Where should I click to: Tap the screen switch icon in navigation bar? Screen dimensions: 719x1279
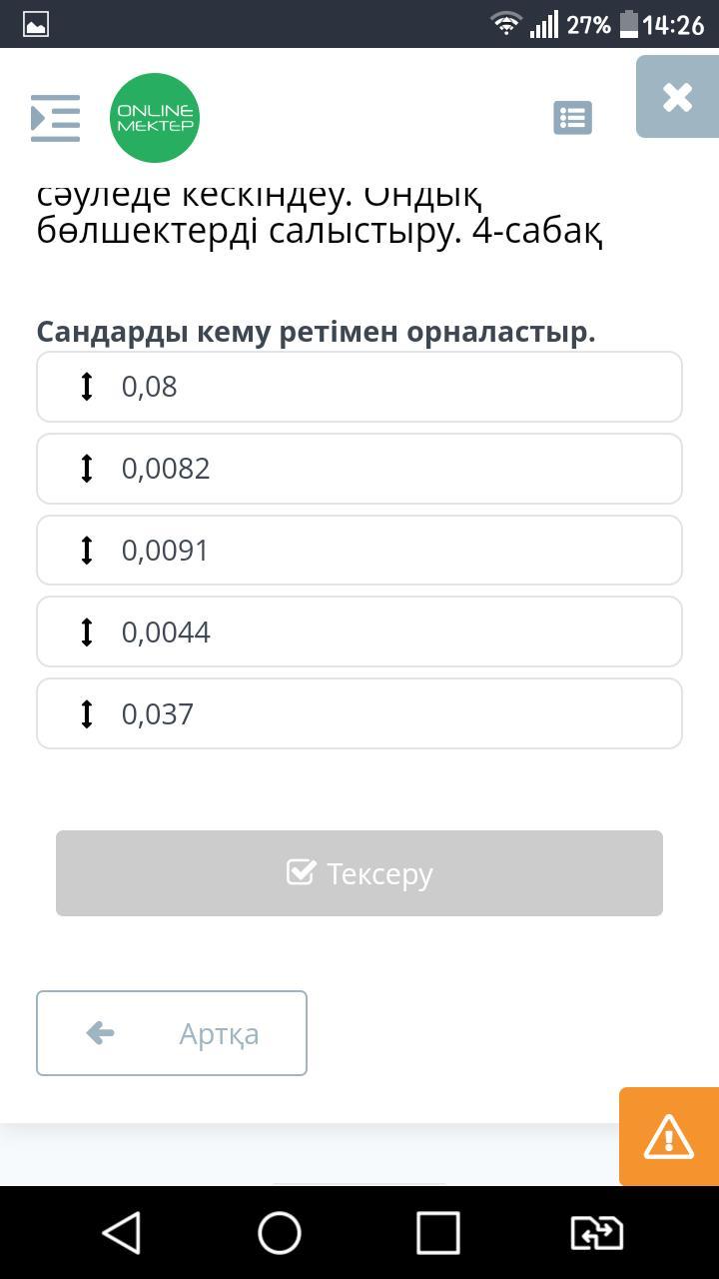tap(596, 1233)
